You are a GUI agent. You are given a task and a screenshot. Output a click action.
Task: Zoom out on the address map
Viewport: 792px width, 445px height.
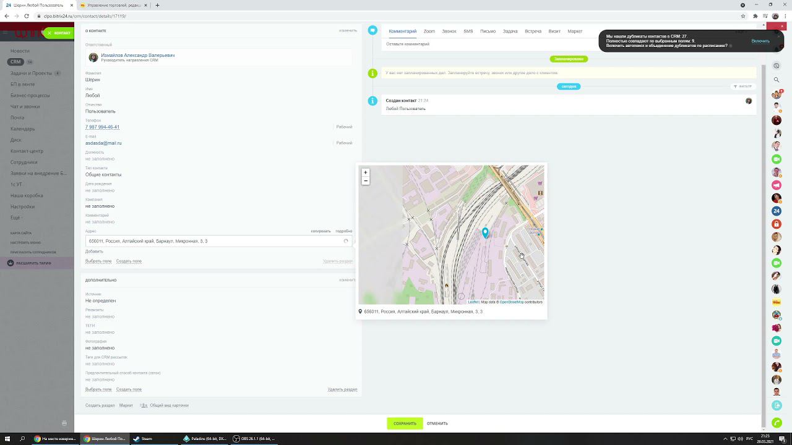pos(366,181)
